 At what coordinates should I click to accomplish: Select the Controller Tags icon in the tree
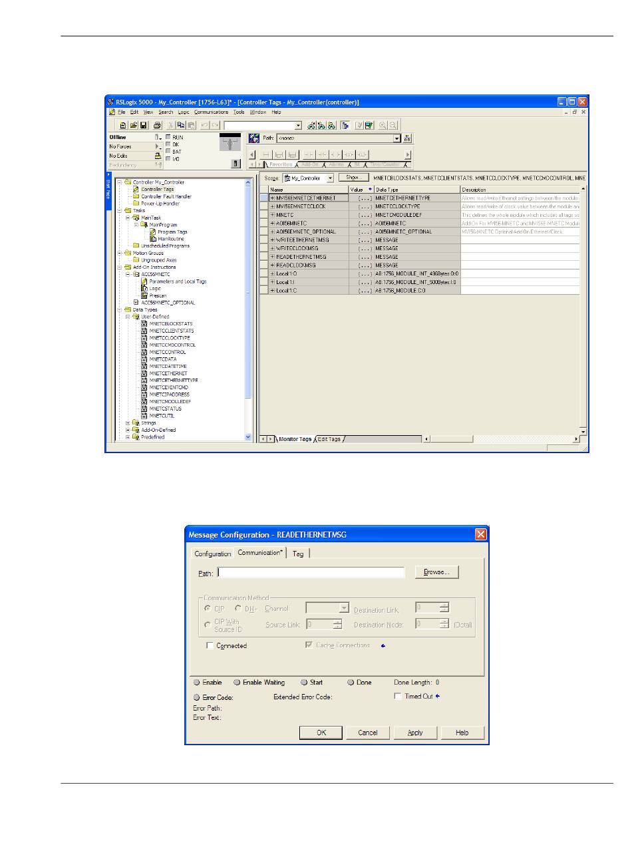136,189
